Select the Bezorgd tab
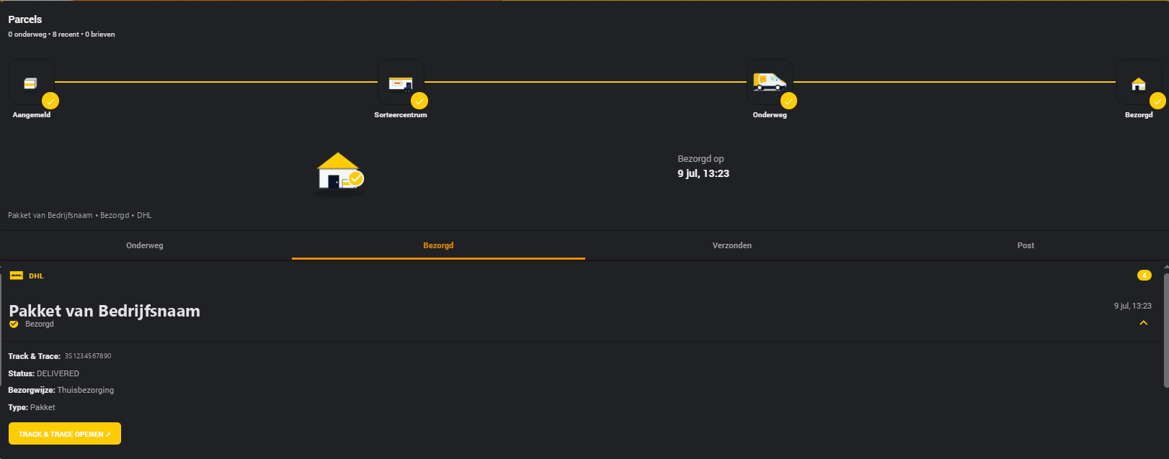Image resolution: width=1169 pixels, height=459 pixels. 438,245
